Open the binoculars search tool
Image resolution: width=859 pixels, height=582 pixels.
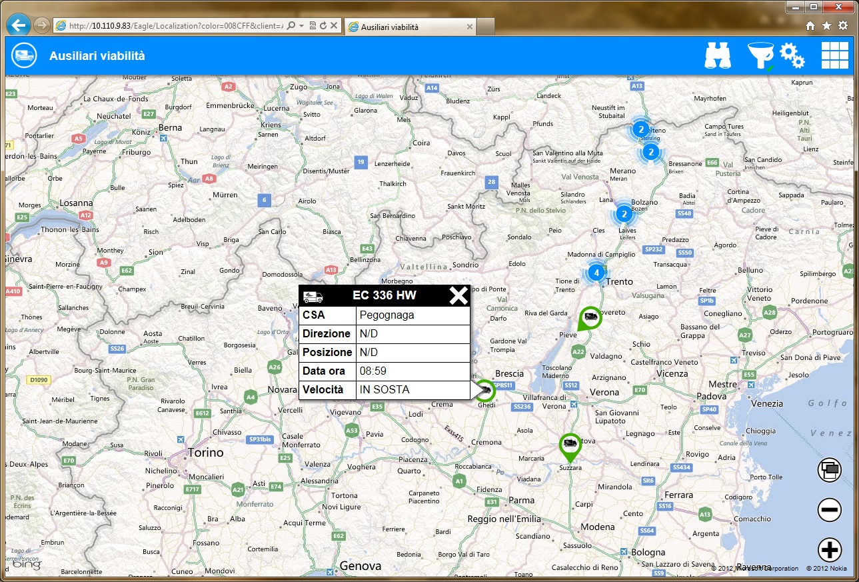(x=718, y=55)
